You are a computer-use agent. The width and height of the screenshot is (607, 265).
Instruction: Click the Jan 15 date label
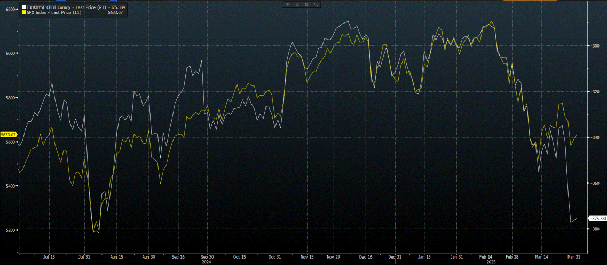tap(424, 256)
